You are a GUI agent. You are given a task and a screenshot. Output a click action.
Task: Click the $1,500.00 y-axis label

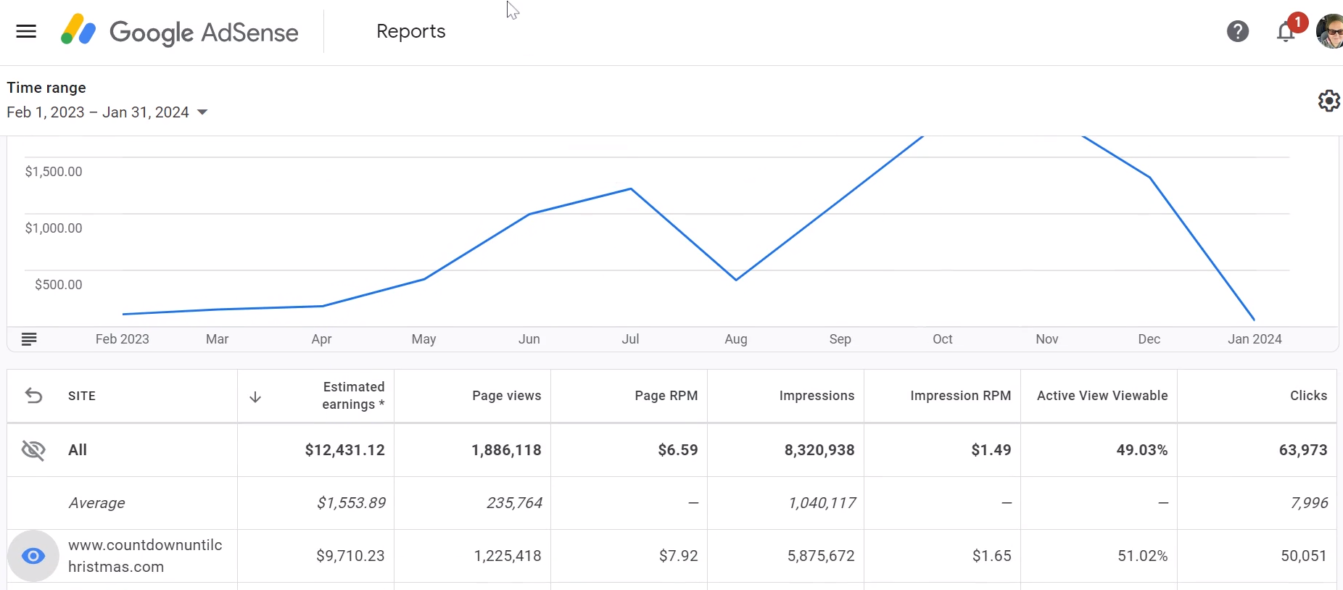pos(54,172)
